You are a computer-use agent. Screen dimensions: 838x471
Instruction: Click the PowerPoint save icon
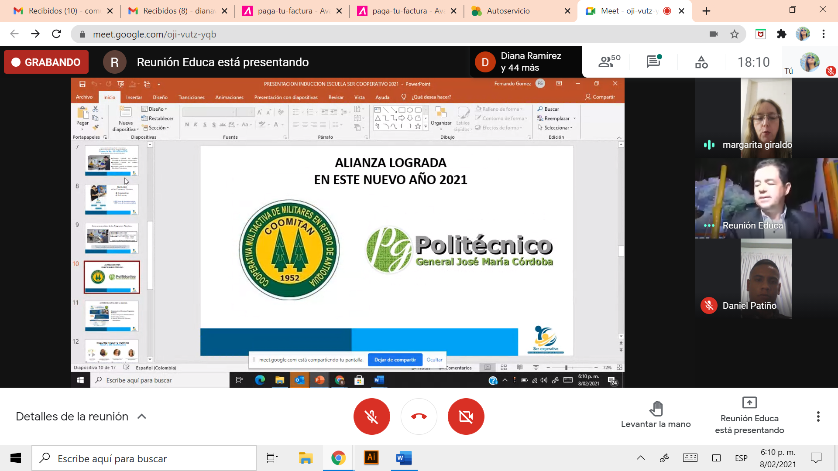coord(82,84)
